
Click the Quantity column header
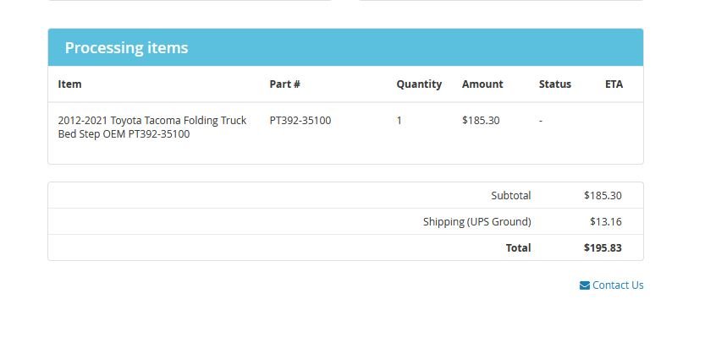pos(419,84)
